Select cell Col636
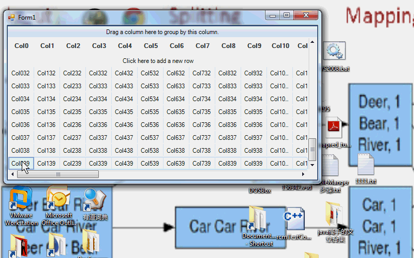 point(175,124)
